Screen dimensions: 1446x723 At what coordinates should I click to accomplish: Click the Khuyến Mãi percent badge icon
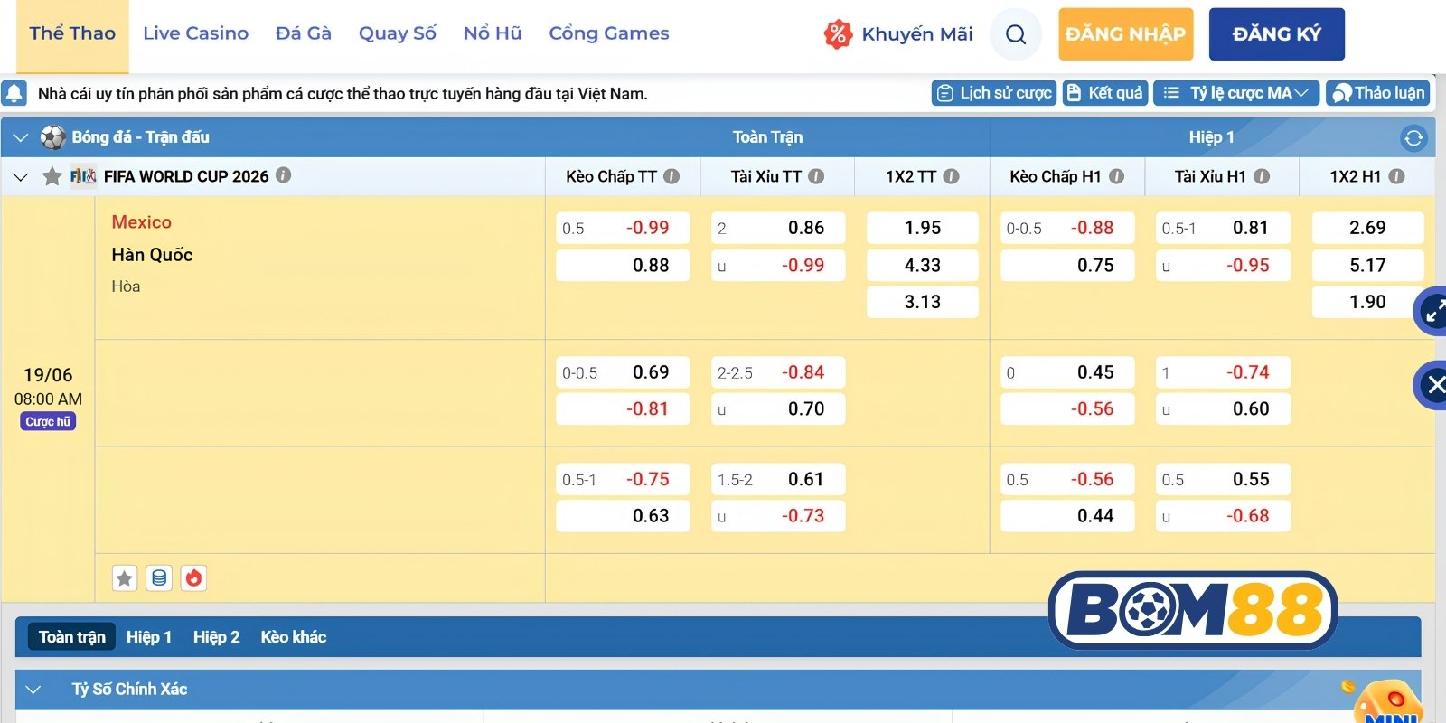(x=838, y=34)
